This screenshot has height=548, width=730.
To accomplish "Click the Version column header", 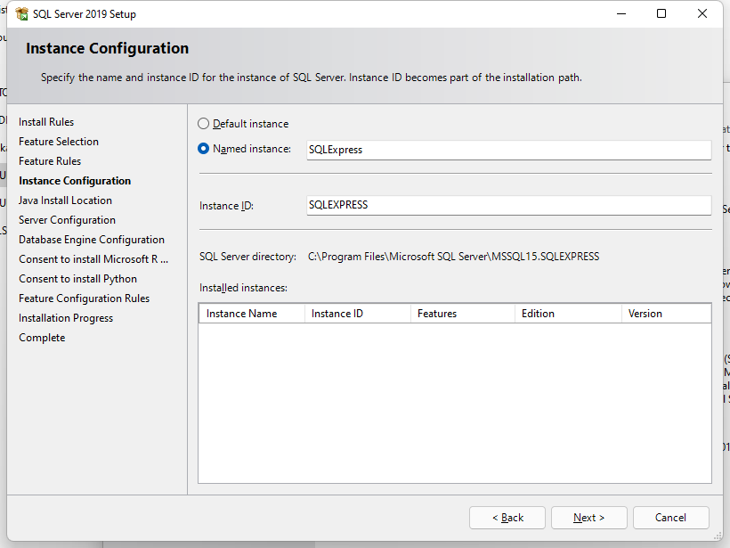I will pyautogui.click(x=666, y=314).
